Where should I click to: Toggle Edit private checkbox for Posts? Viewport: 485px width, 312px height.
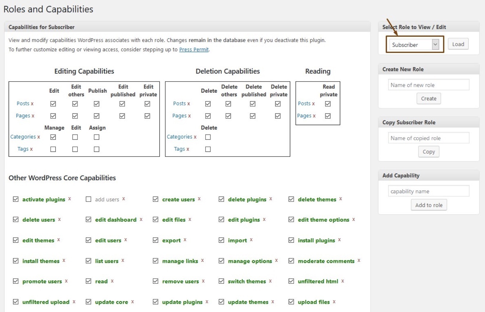pyautogui.click(x=147, y=104)
